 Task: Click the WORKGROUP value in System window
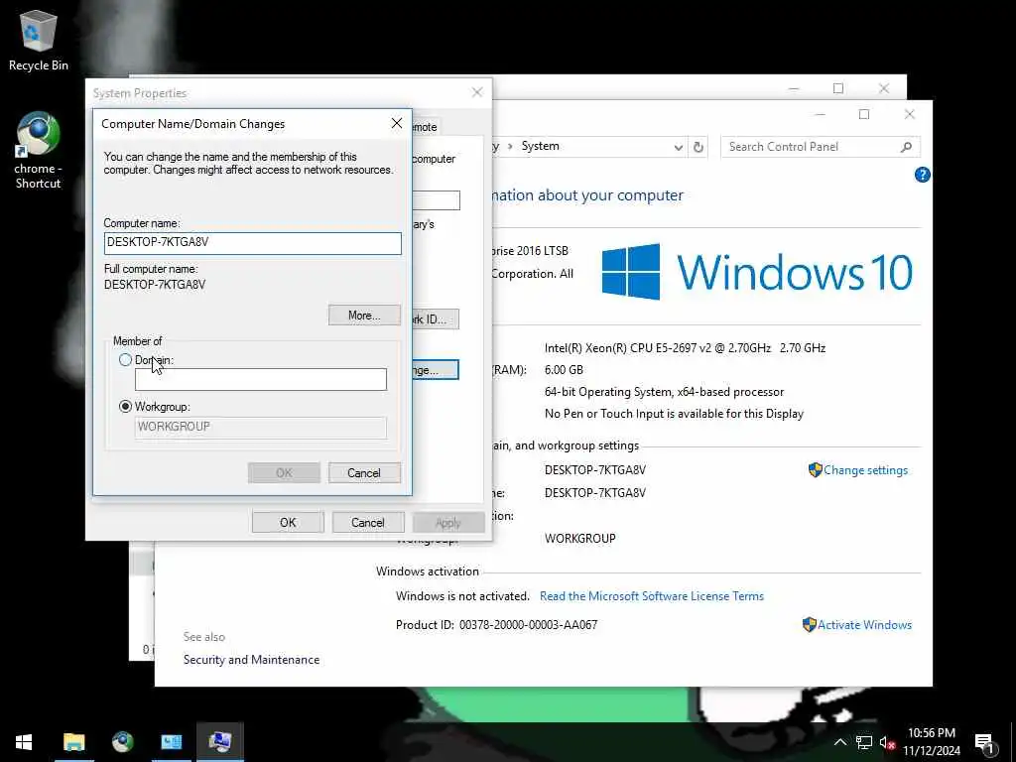pyautogui.click(x=579, y=539)
